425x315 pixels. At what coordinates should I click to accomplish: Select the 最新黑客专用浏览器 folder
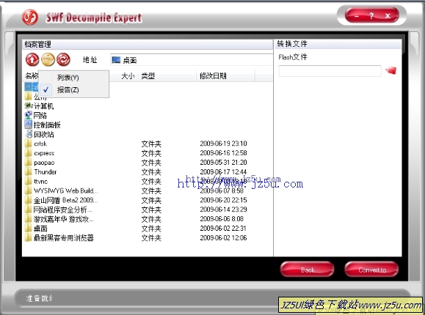click(64, 238)
